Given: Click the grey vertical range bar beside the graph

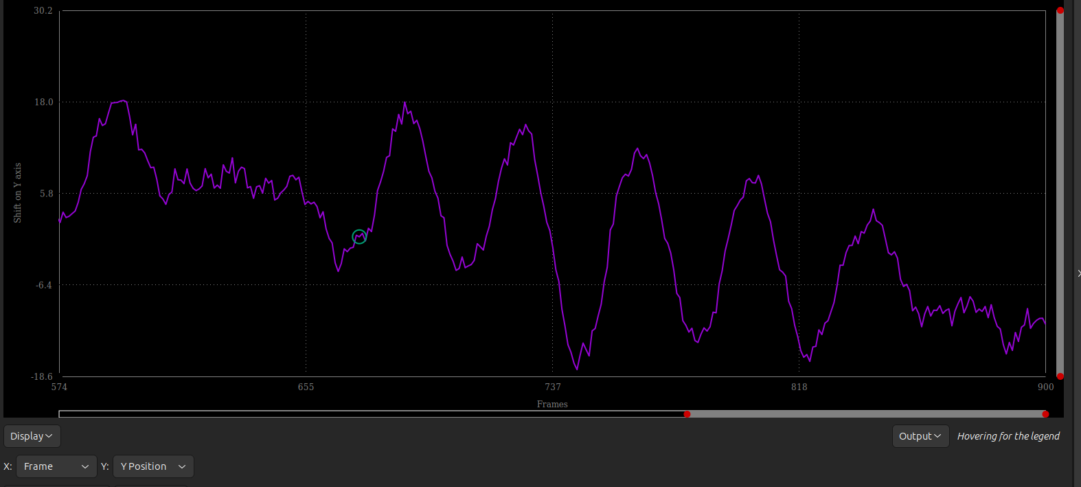Looking at the screenshot, I should point(1060,193).
